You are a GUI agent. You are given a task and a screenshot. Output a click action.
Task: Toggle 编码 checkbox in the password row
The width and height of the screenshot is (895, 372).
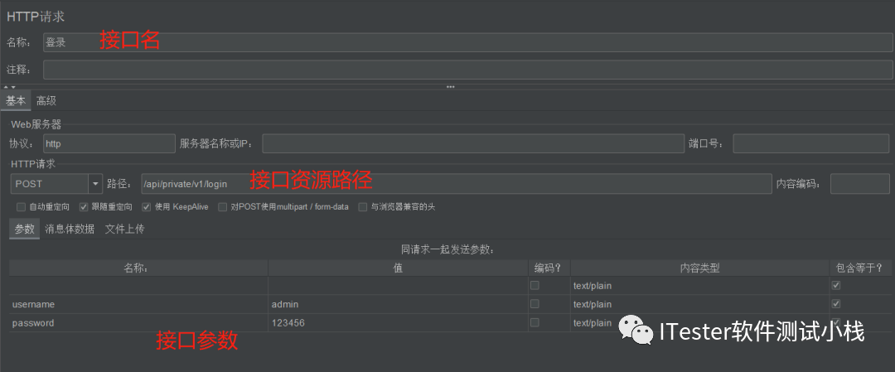[x=535, y=322]
